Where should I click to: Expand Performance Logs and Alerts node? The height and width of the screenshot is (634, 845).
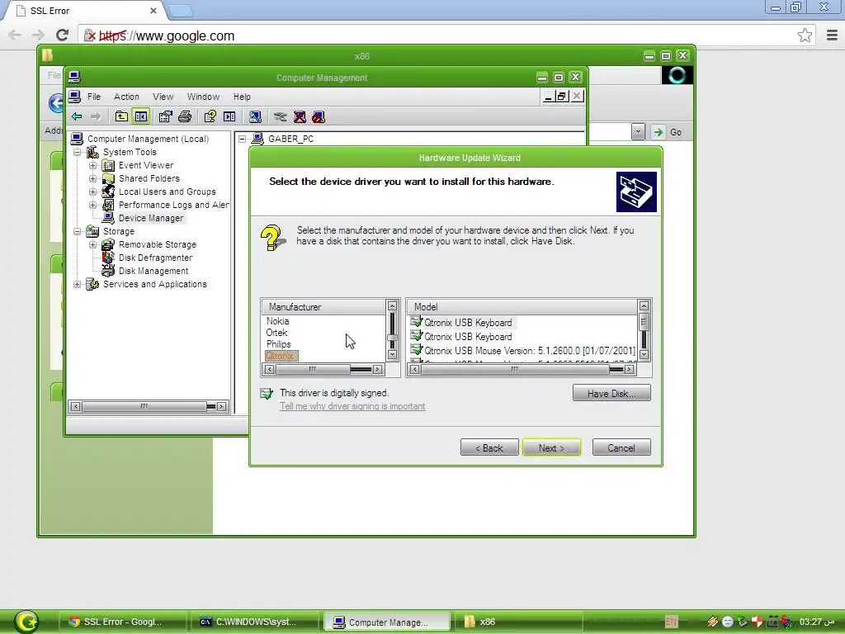tap(92, 205)
